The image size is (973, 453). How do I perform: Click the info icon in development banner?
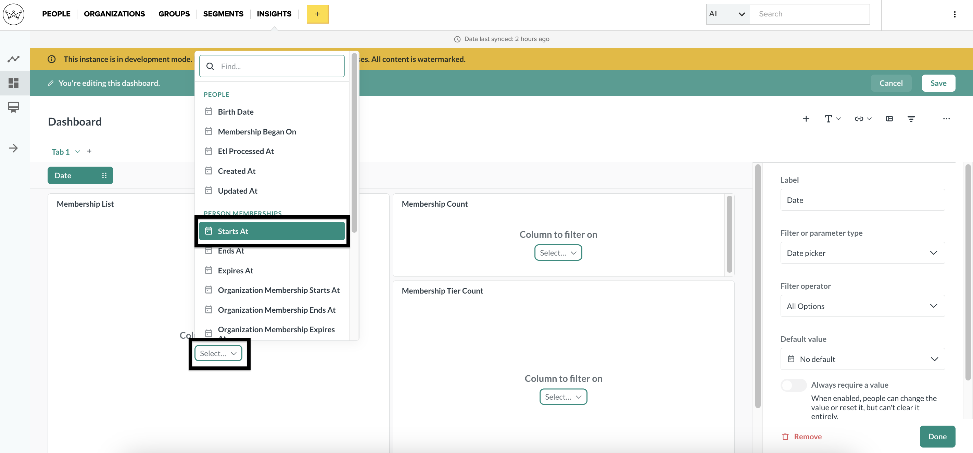tap(52, 59)
